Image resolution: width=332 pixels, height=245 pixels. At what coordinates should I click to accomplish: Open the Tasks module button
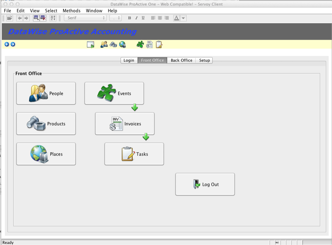pos(134,154)
